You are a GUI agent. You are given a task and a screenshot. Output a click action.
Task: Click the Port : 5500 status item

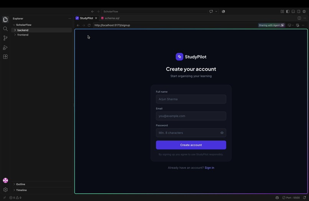point(291,198)
